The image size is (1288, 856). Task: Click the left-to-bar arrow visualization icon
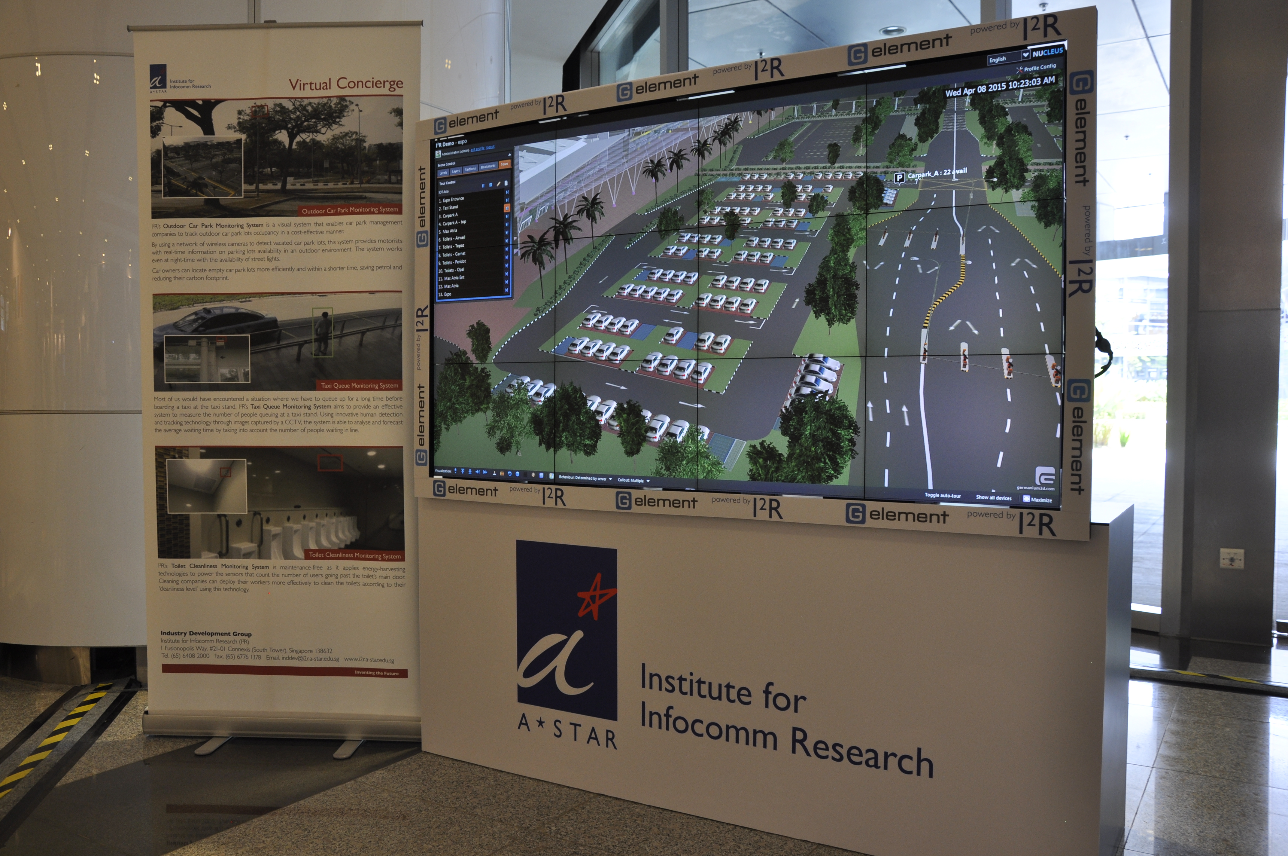pyautogui.click(x=485, y=473)
